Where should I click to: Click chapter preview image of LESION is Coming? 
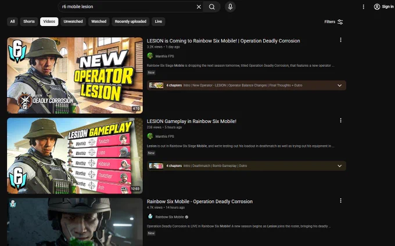156,85
